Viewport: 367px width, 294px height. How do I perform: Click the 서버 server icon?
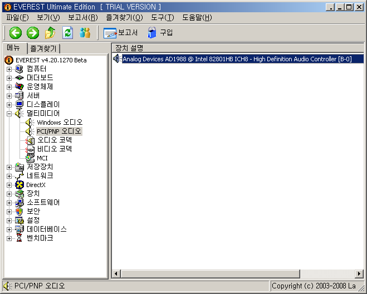pyautogui.click(x=19, y=96)
